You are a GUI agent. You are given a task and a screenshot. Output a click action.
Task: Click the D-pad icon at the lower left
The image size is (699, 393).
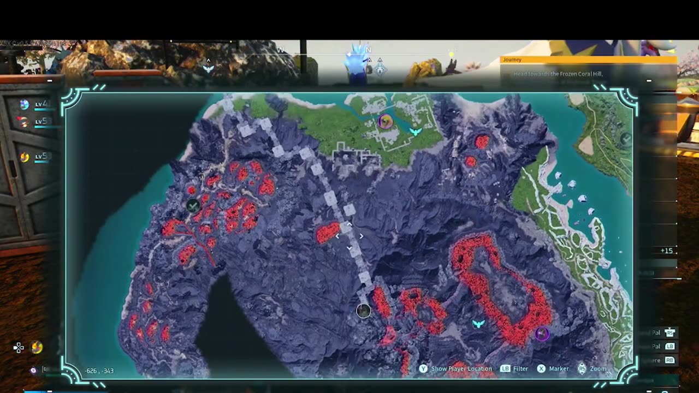click(x=19, y=348)
